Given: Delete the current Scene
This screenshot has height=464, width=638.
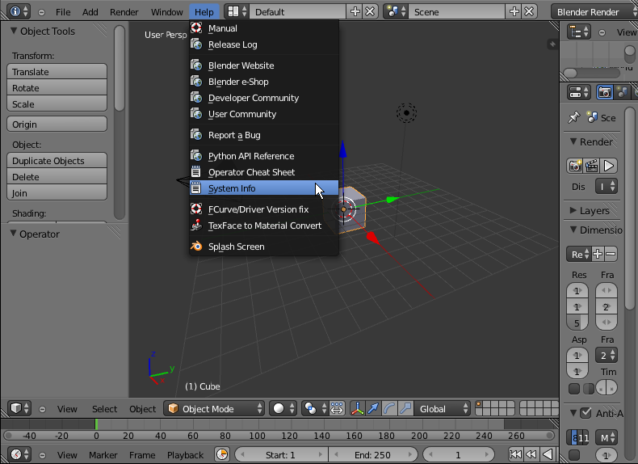Looking at the screenshot, I should 529,11.
